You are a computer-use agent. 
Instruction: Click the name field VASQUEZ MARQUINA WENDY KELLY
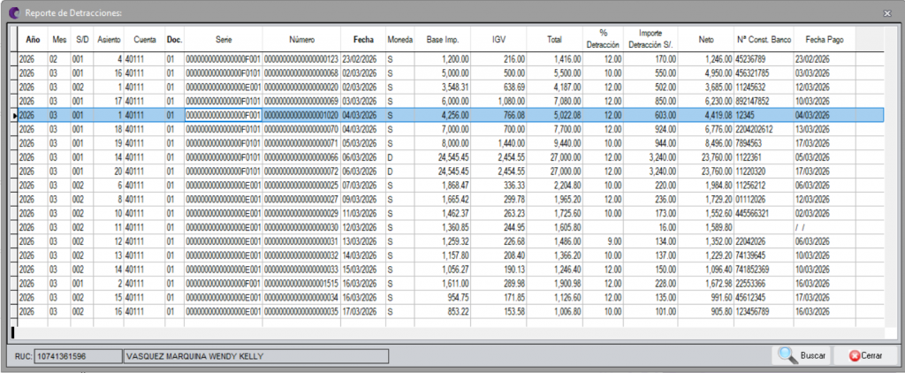click(x=256, y=356)
